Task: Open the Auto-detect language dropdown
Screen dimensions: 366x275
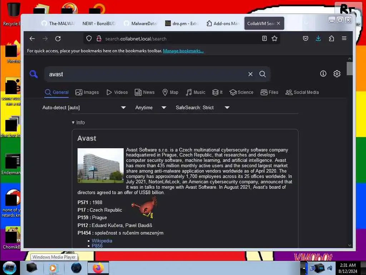Action: click(x=84, y=107)
